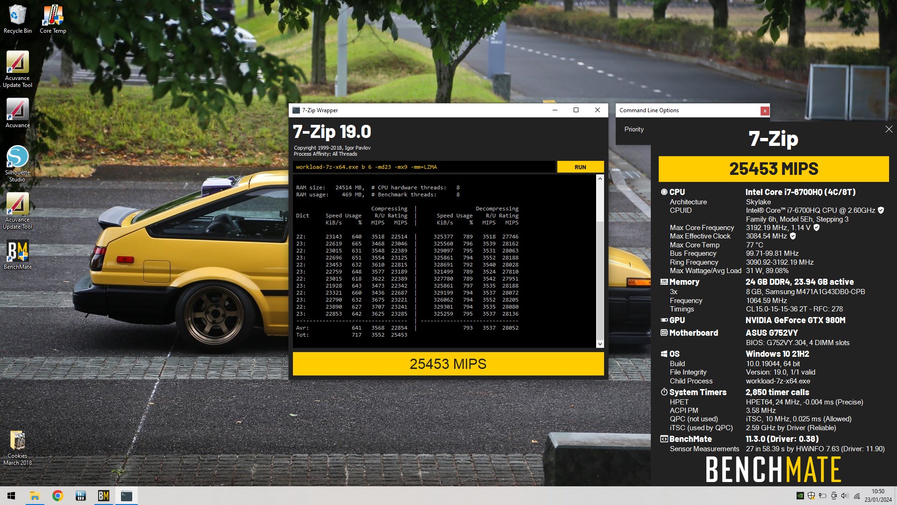This screenshot has width=897, height=505.
Task: Click the yellow 25453 MIPS result bar below output
Action: (x=448, y=364)
